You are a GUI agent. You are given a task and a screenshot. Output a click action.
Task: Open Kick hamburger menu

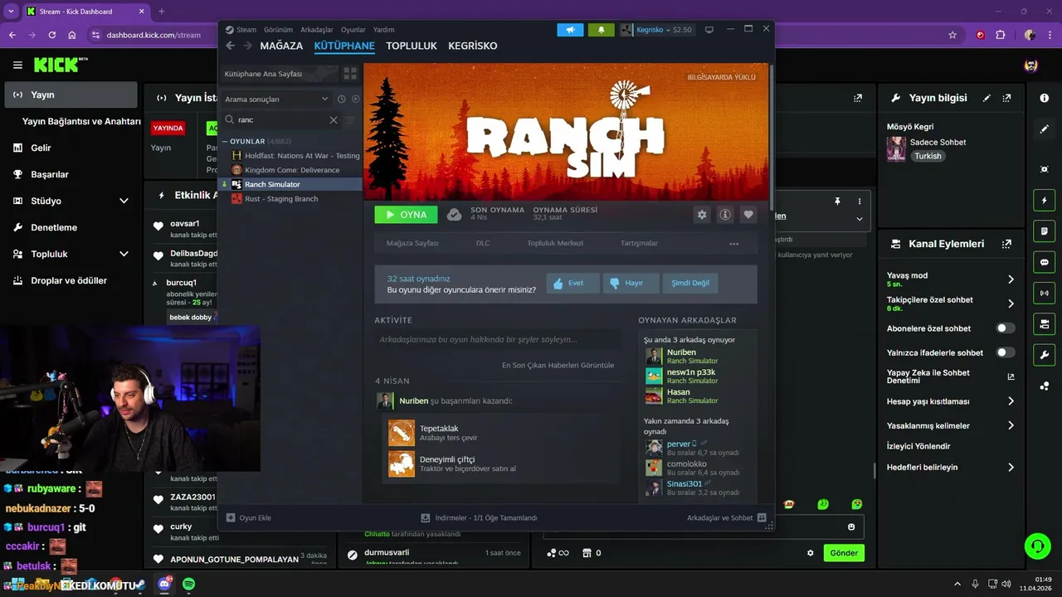coord(17,65)
